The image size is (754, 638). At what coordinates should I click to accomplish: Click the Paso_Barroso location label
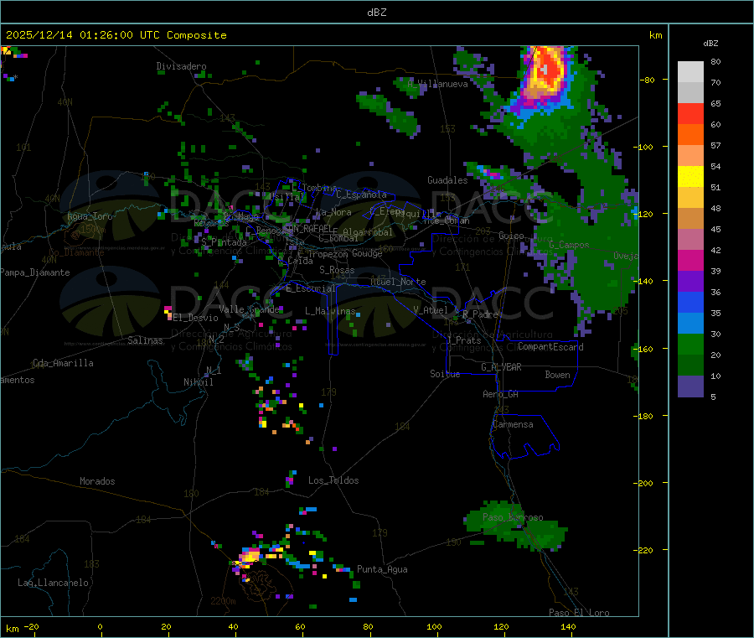point(513,517)
